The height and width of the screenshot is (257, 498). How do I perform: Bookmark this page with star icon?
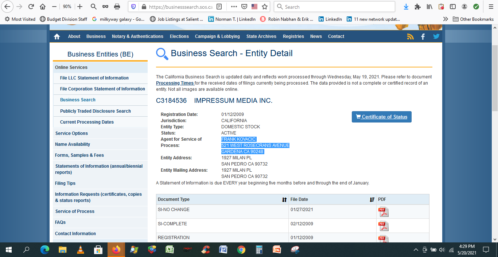(x=265, y=7)
